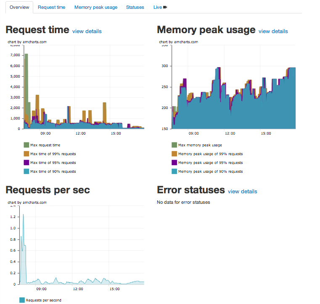Click Memory peak usage of 90% requests label
Screen dimensions: 320x304
tap(210, 171)
